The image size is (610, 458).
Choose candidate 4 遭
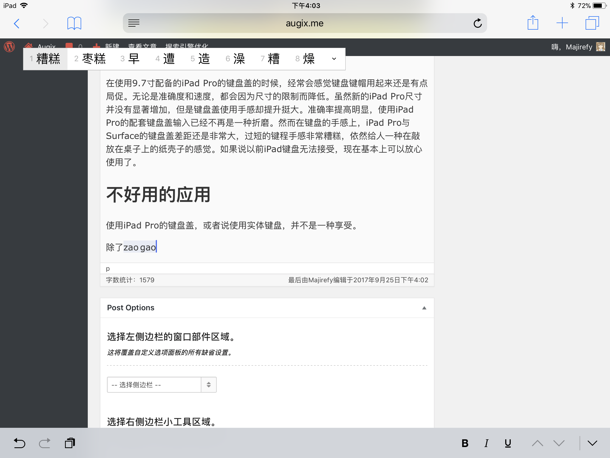[165, 59]
